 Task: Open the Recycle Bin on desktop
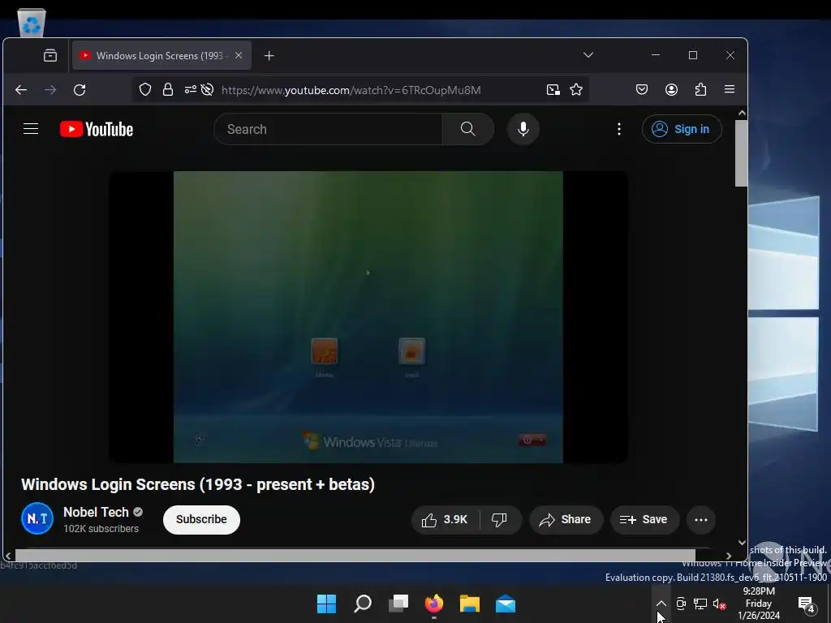[x=32, y=23]
